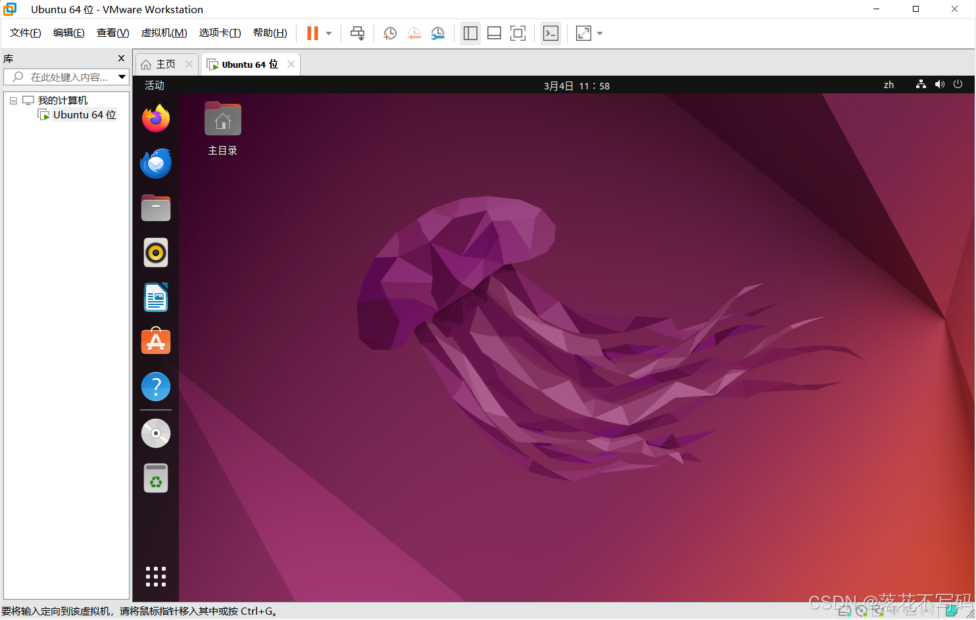Click the VMware Workstation title bar icon
The image size is (976, 620).
click(x=10, y=9)
